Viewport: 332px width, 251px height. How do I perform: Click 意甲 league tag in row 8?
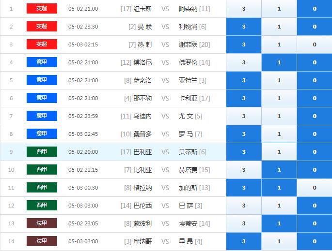tap(42, 134)
